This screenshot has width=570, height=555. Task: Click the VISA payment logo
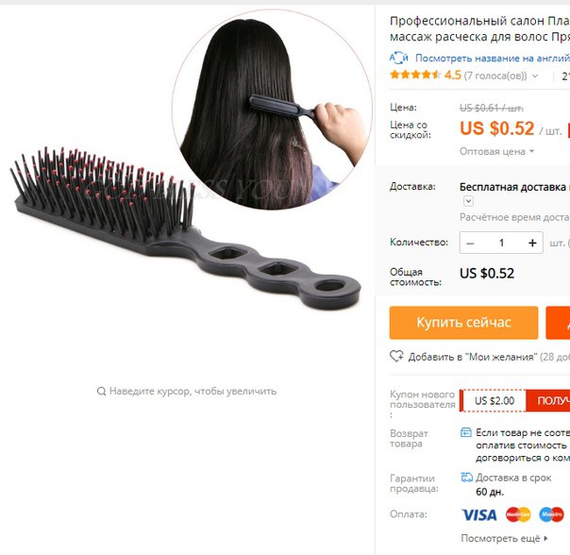point(479,514)
